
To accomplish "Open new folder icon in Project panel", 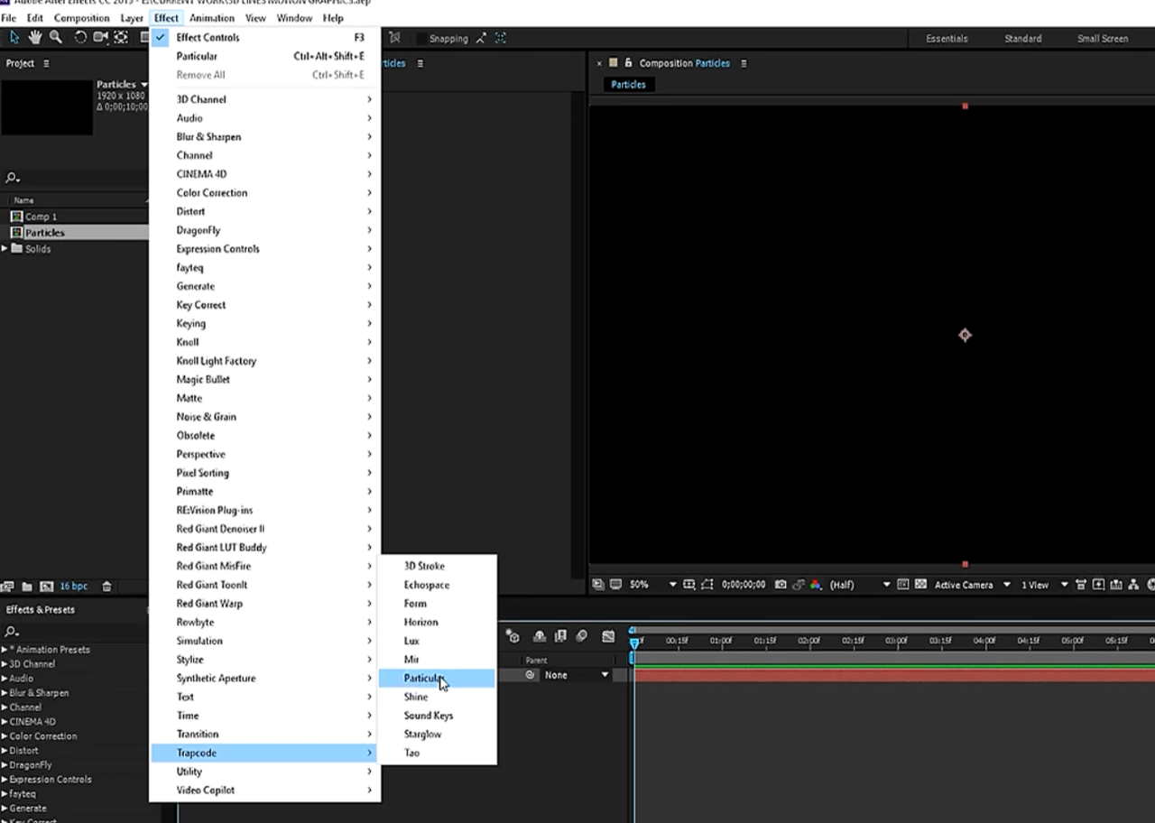I will tap(27, 587).
